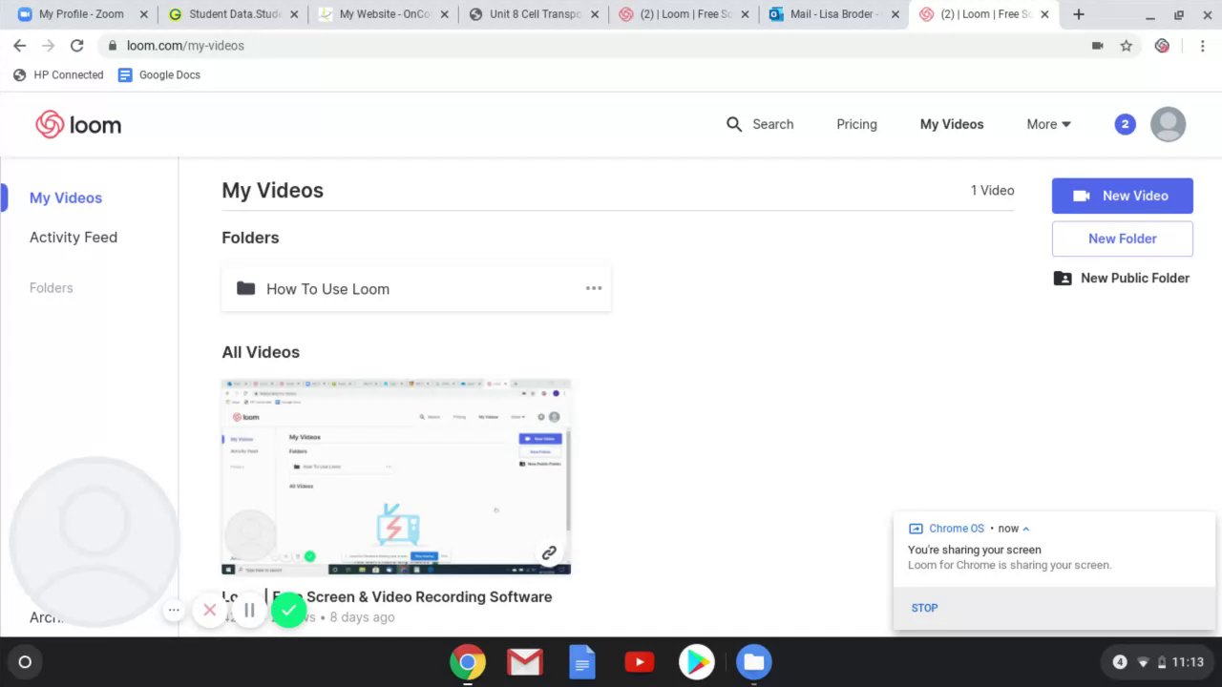Collapse the Chrome OS notification chevron
1222x687 pixels.
point(1026,529)
